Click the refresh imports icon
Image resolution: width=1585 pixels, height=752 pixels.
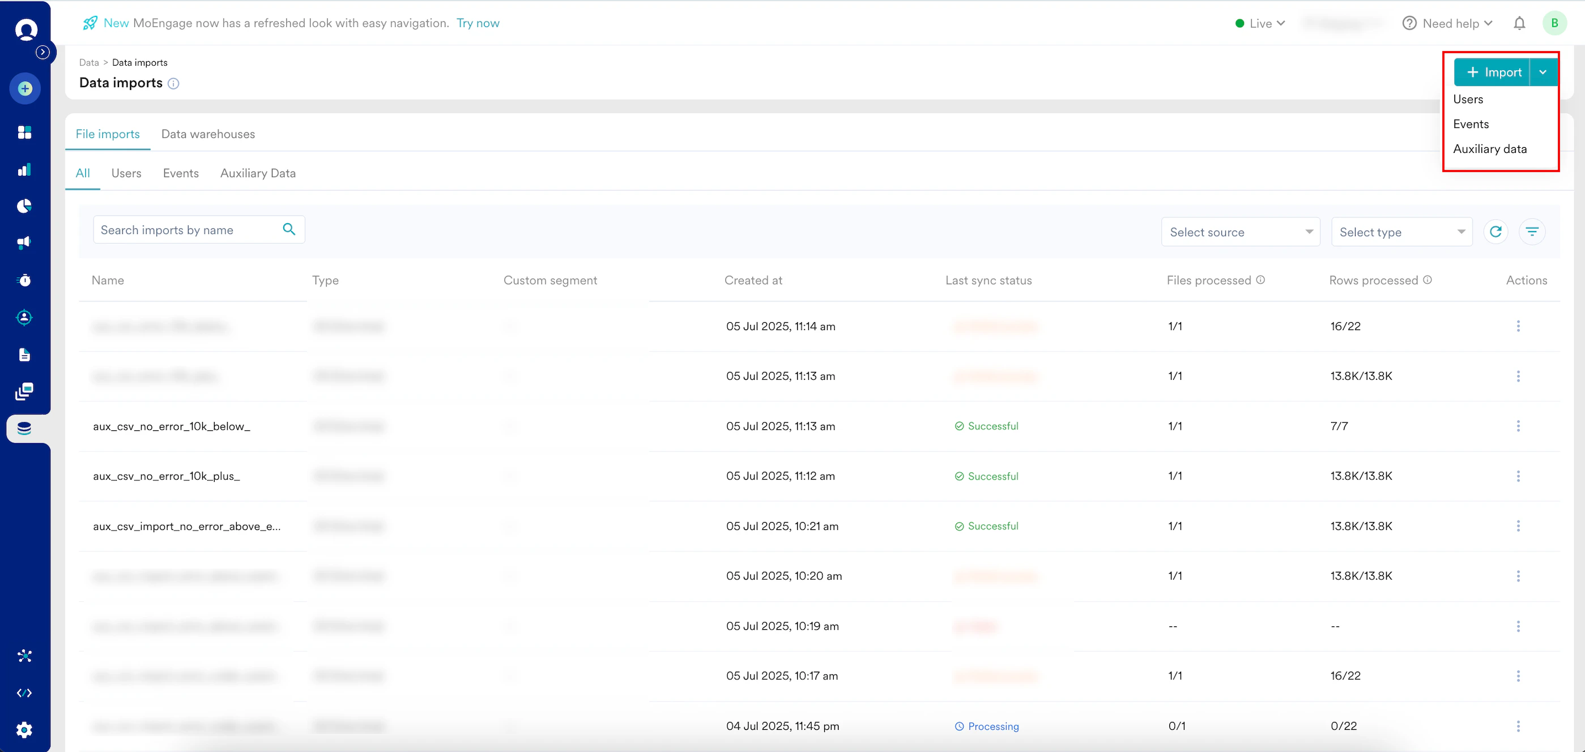point(1495,232)
